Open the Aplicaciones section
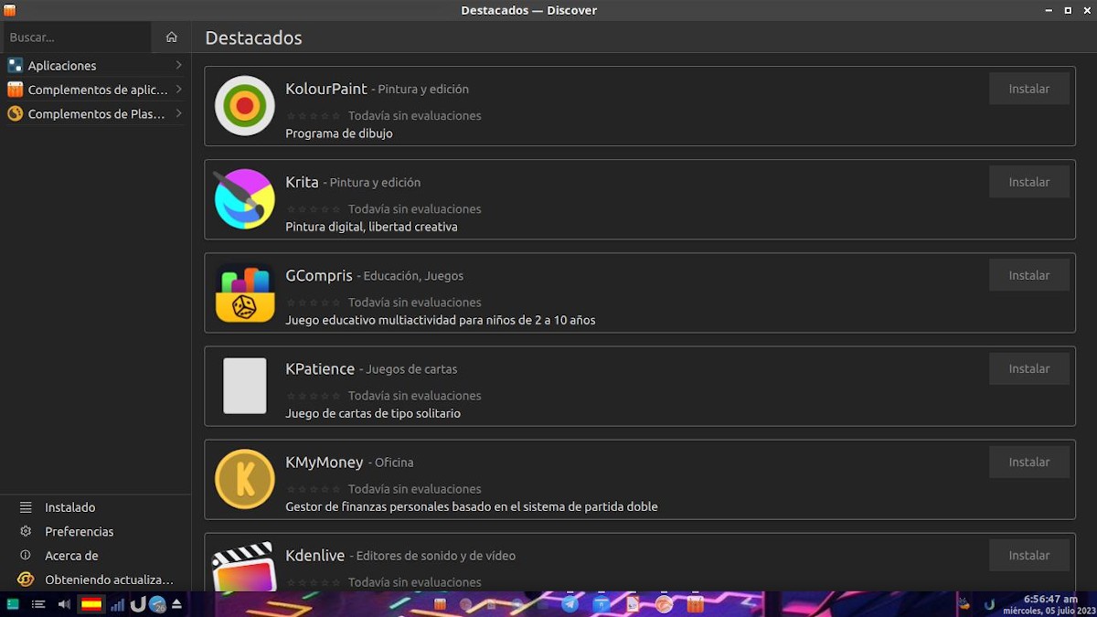 point(95,66)
